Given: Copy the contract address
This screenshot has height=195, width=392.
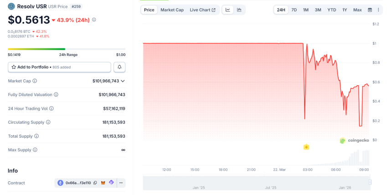Looking at the screenshot, I should pos(95,183).
